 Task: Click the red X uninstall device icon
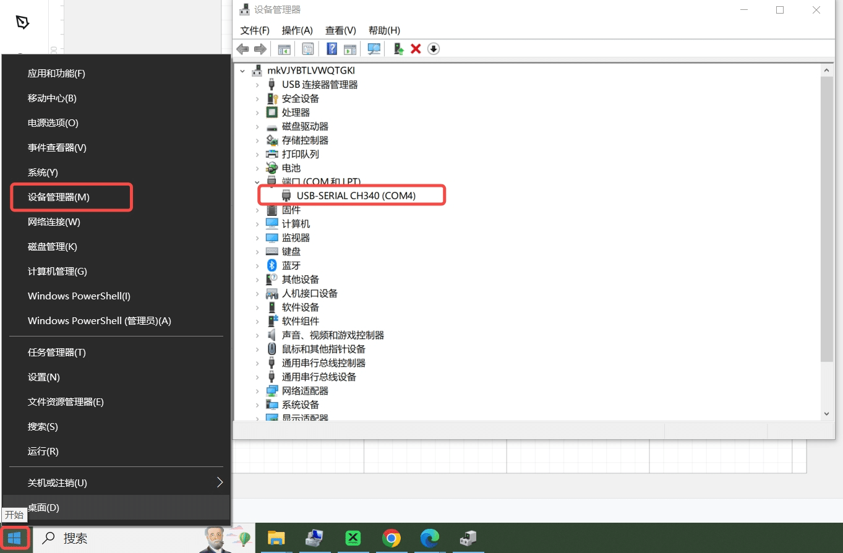tap(416, 49)
